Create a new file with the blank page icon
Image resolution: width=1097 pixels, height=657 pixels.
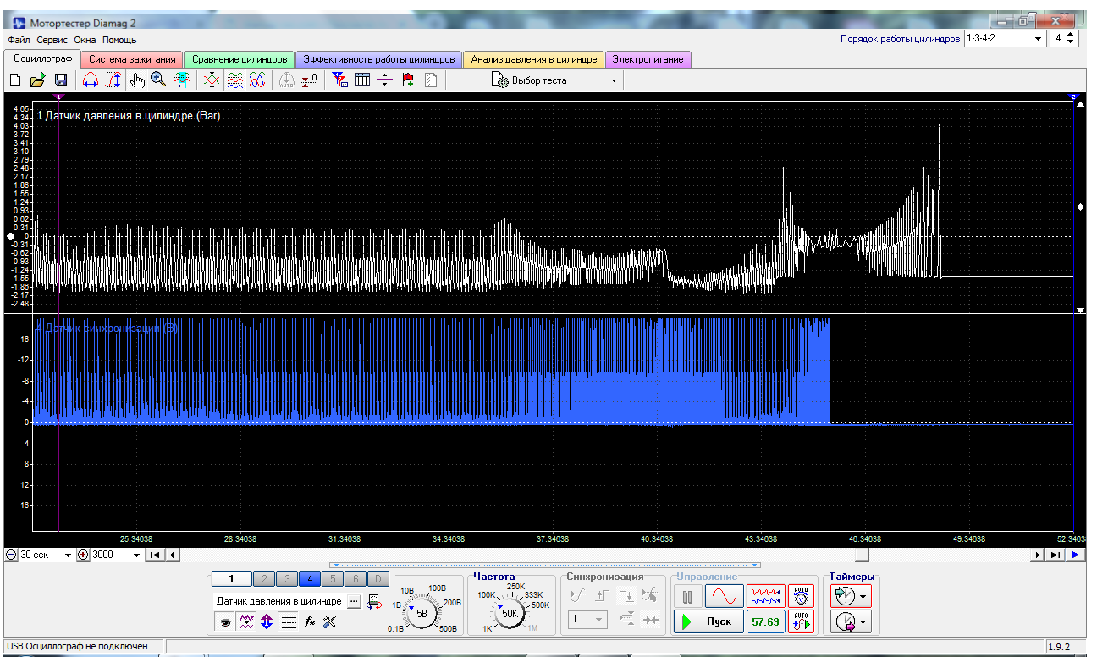click(x=14, y=80)
